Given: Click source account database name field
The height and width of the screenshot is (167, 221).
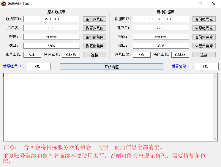Looking at the screenshot, I should click(x=32, y=55).
